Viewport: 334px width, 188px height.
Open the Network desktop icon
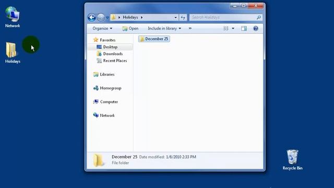click(x=13, y=17)
